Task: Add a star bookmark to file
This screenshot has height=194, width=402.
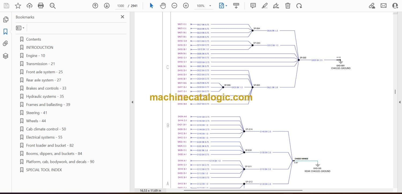Action: click(x=18, y=6)
